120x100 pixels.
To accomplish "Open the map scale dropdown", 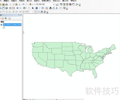I will point(54,4).
